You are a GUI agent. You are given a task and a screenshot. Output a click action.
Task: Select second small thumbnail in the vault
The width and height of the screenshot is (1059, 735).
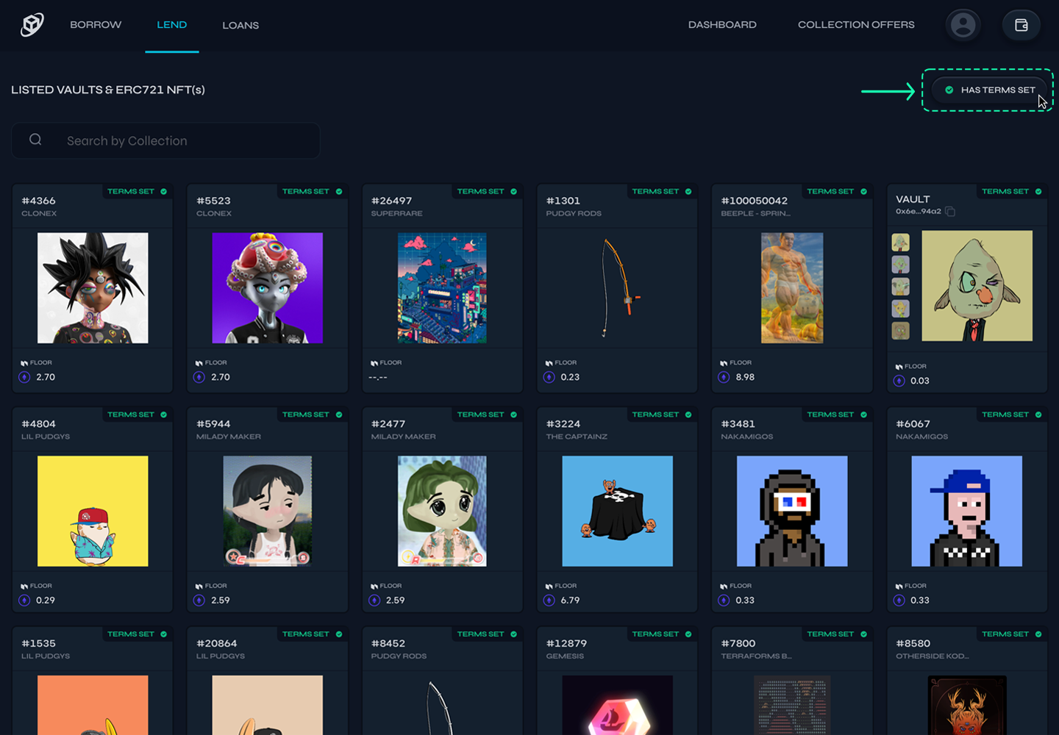tap(900, 265)
